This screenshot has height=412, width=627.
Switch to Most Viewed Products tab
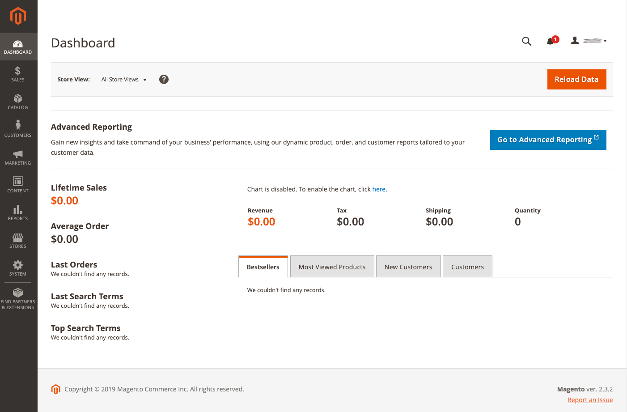click(x=332, y=267)
